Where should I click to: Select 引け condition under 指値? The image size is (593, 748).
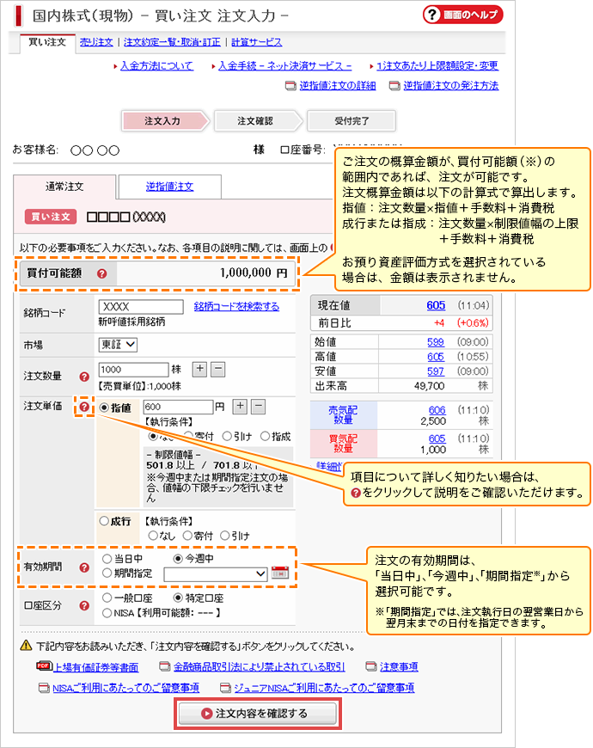[228, 436]
